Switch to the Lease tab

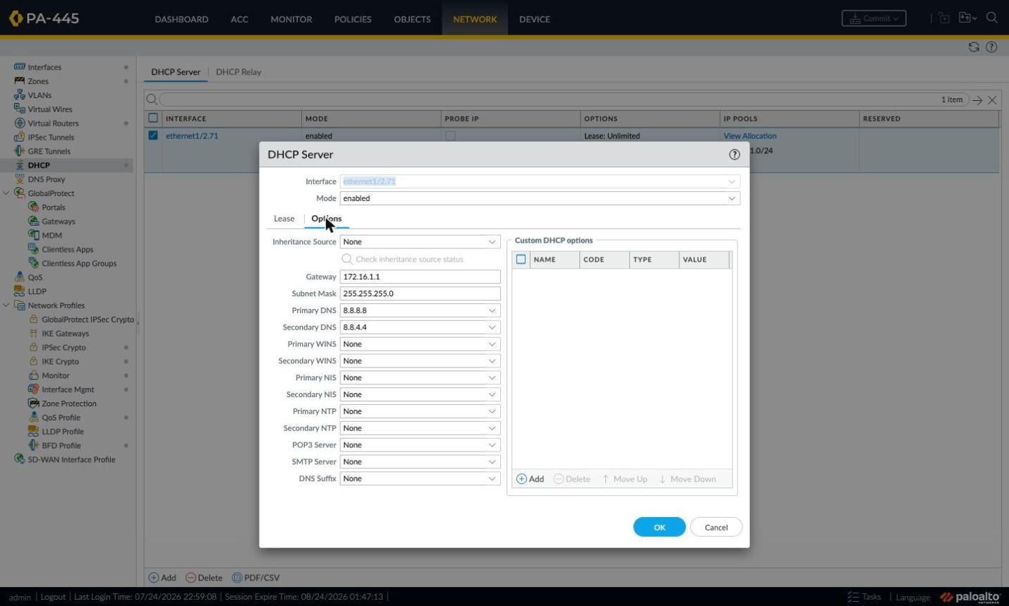[284, 219]
